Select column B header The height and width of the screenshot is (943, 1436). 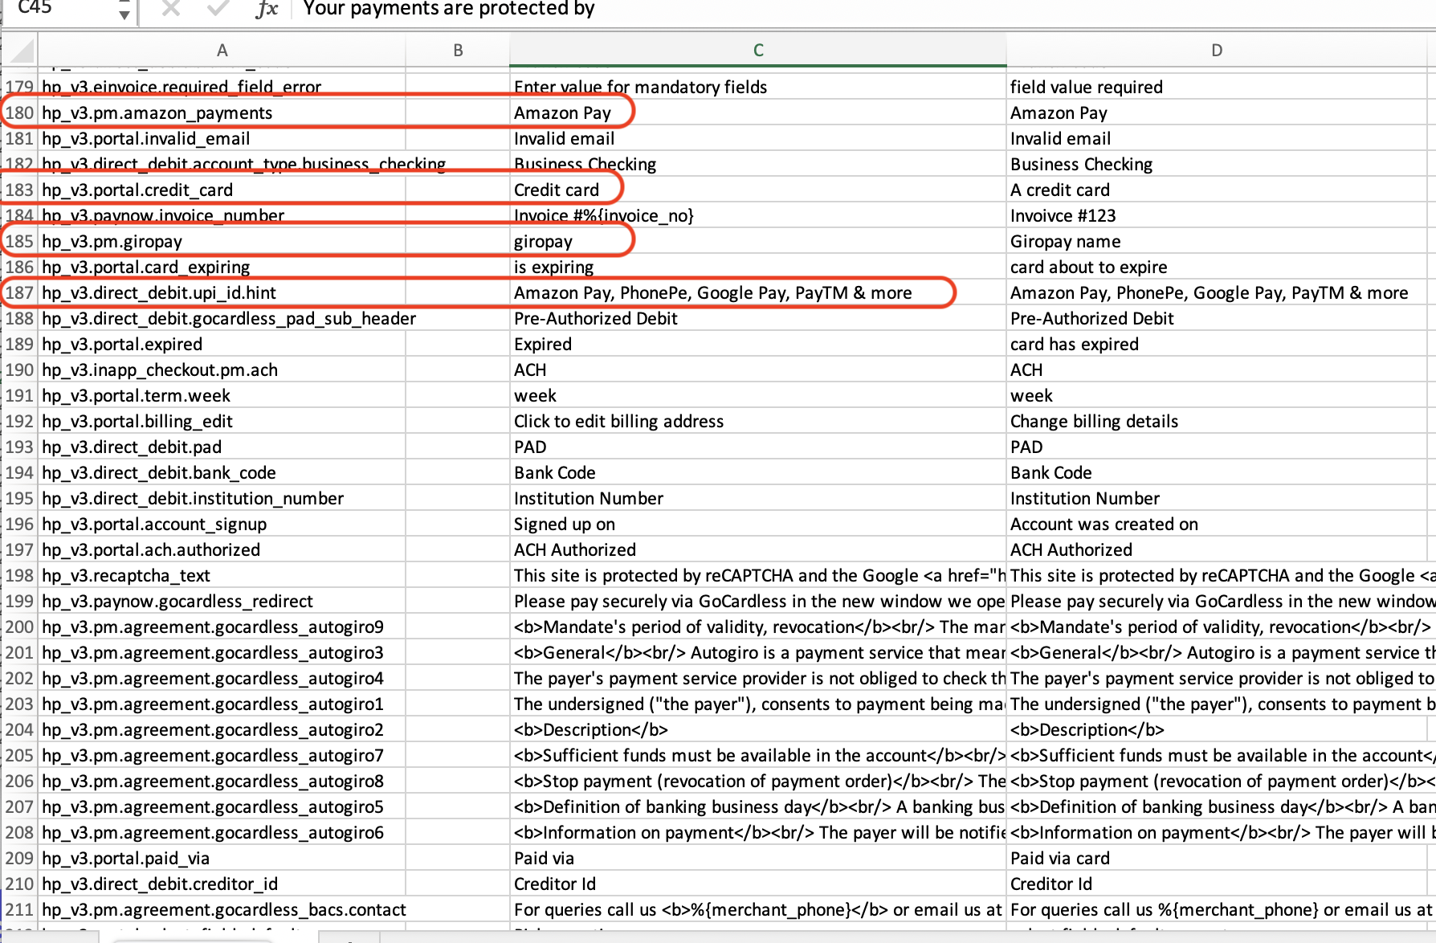[458, 51]
